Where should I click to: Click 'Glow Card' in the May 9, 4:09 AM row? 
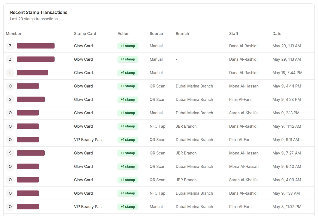click(x=83, y=180)
